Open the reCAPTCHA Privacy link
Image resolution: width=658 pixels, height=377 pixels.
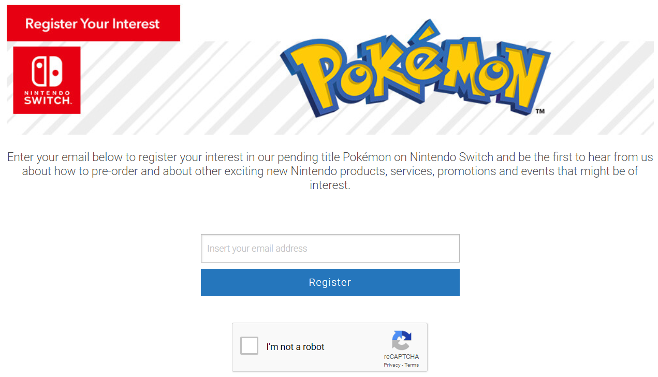[x=392, y=365]
